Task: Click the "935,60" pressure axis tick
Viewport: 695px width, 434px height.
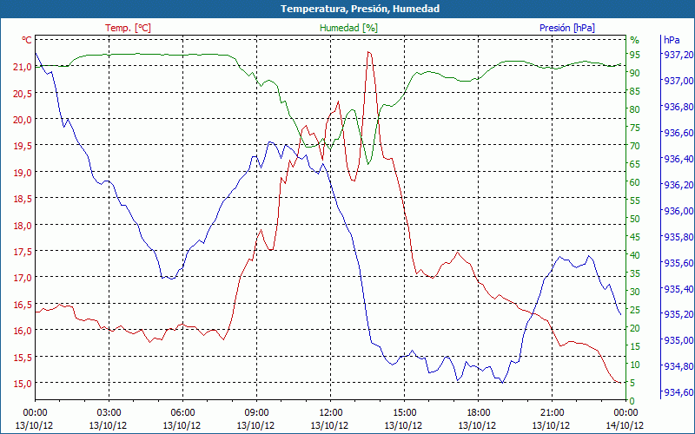Action: [678, 263]
